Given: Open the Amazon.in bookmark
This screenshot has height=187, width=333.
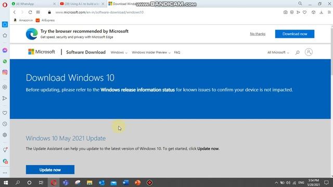Looking at the screenshot, I should 23,20.
